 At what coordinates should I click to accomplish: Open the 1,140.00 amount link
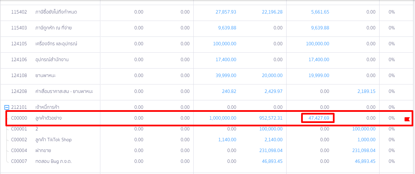pyautogui.click(x=227, y=140)
